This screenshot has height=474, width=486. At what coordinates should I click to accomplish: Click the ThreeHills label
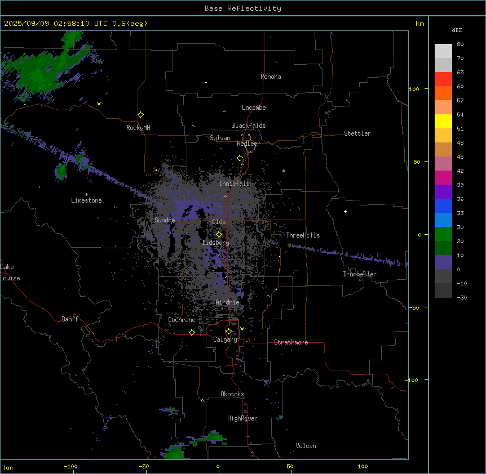(303, 235)
